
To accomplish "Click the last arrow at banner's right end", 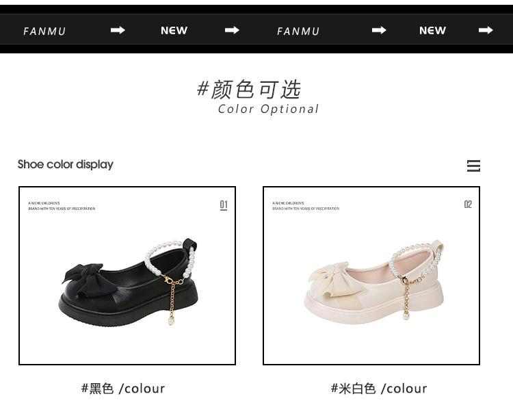I will coord(486,30).
